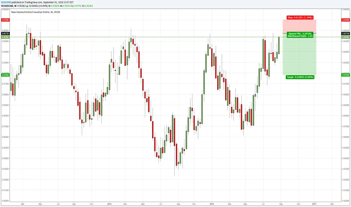Click the close price C:0.95382
The image size is (351, 207).
click(x=87, y=6)
